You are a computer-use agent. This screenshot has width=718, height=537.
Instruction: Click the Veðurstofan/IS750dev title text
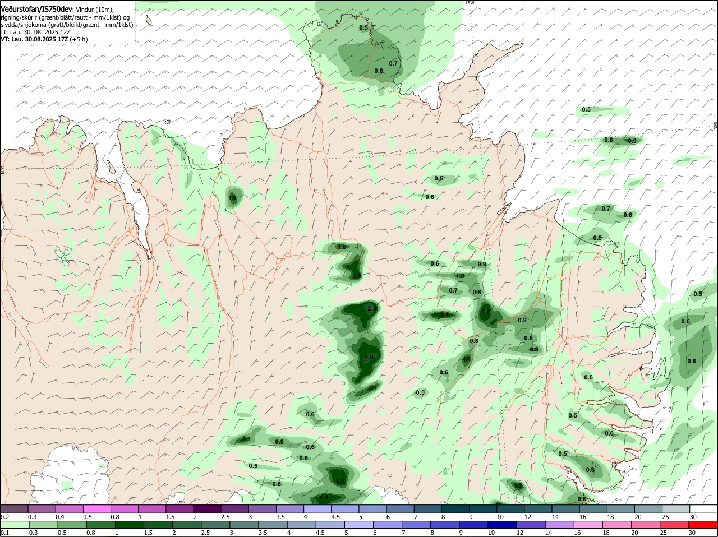36,10
